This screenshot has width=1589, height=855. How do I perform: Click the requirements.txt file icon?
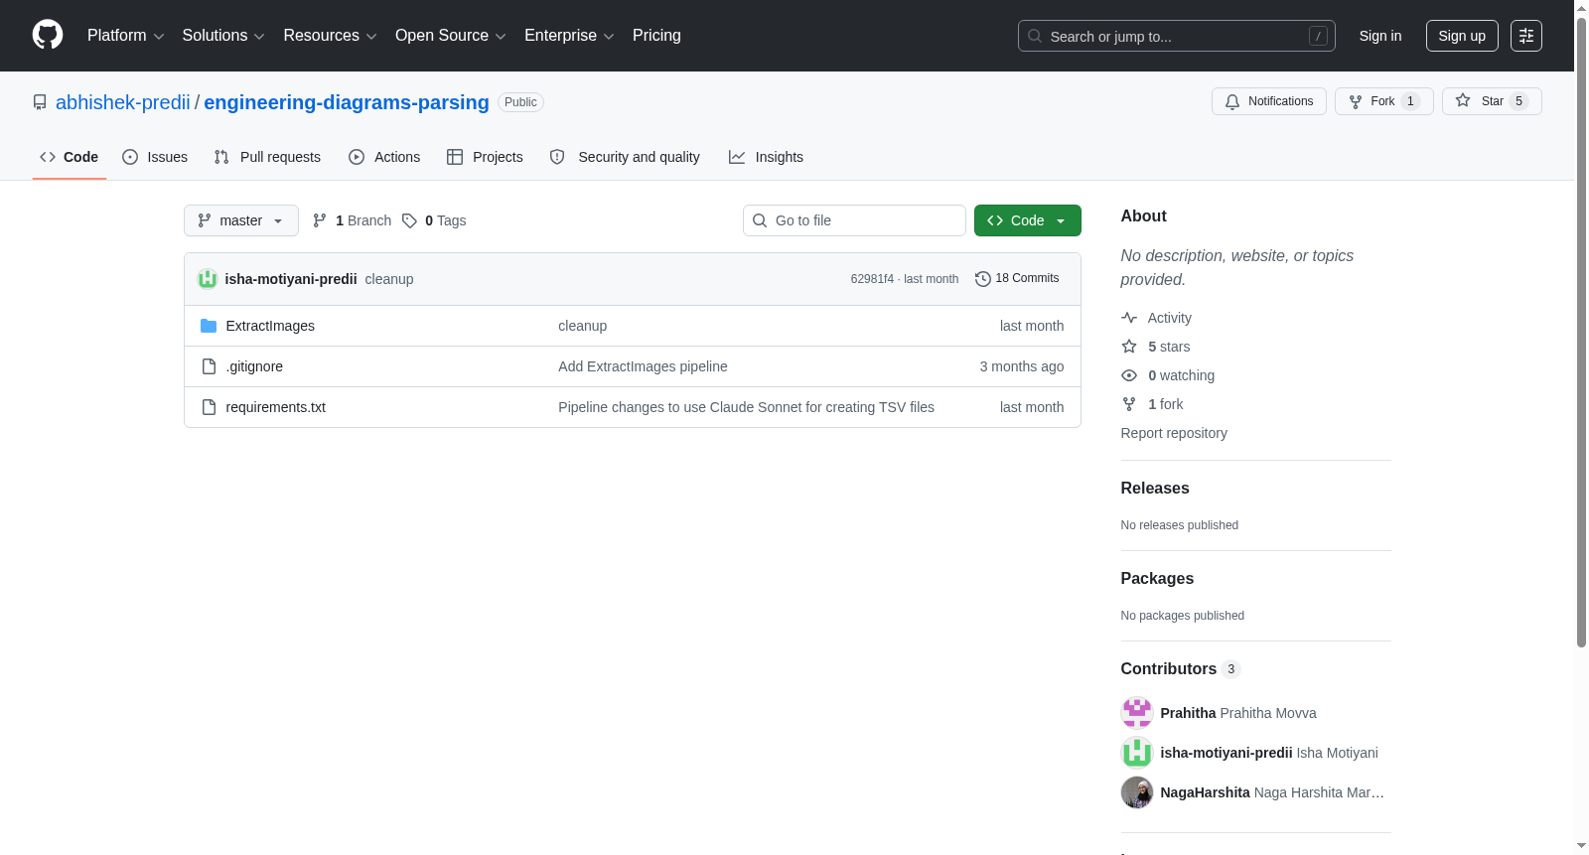[209, 407]
